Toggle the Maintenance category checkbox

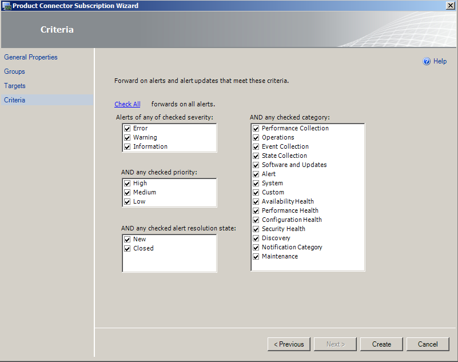pos(256,257)
